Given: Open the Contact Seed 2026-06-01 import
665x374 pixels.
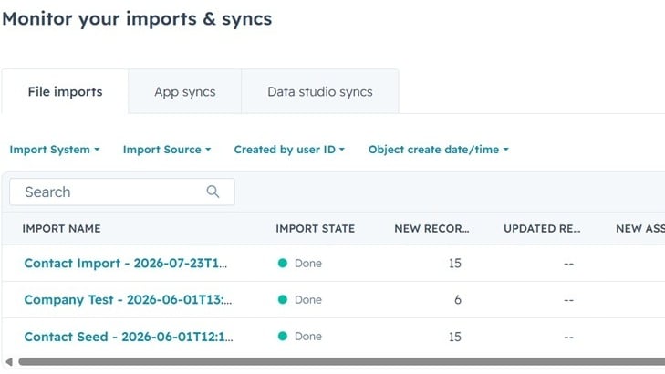Looking at the screenshot, I should [x=129, y=337].
